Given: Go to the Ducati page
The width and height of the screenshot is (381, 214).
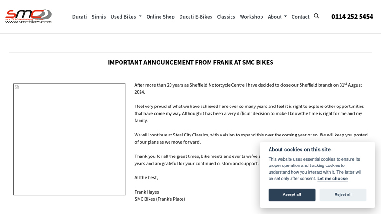Looking at the screenshot, I should pos(80,17).
